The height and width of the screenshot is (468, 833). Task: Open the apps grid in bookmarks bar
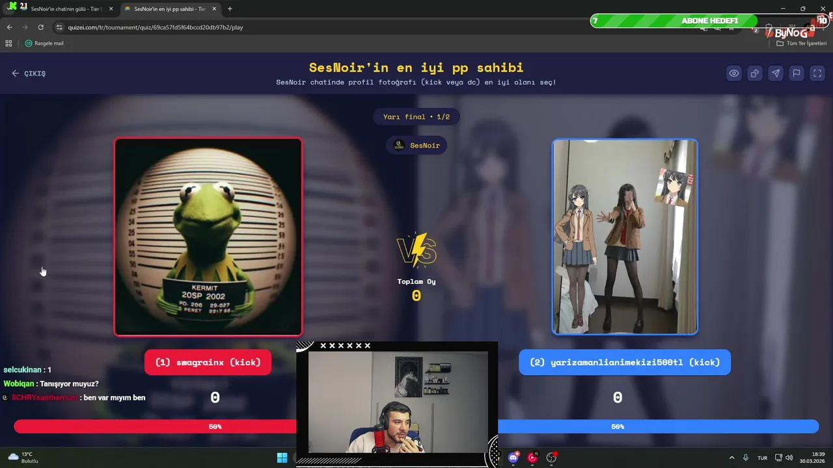[8, 44]
